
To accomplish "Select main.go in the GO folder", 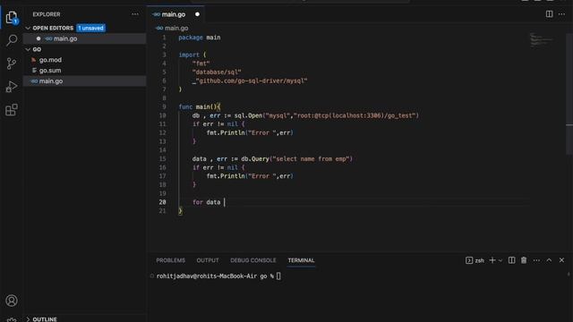I will (x=51, y=81).
